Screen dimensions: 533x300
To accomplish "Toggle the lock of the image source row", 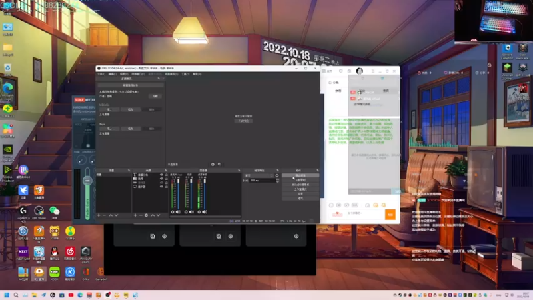I will (x=166, y=179).
